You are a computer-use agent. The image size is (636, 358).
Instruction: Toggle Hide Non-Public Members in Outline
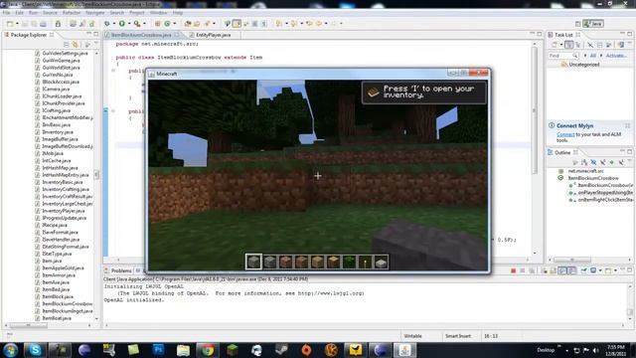click(612, 162)
